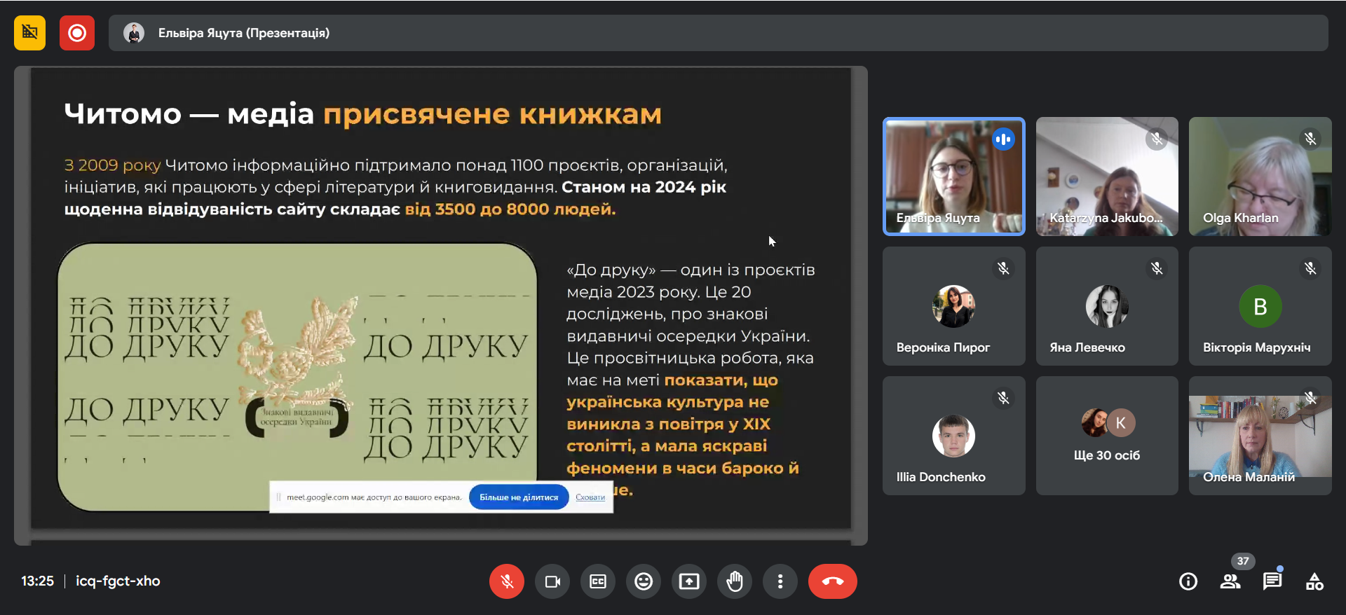
Task: Click the red record button icon
Action: (77, 33)
